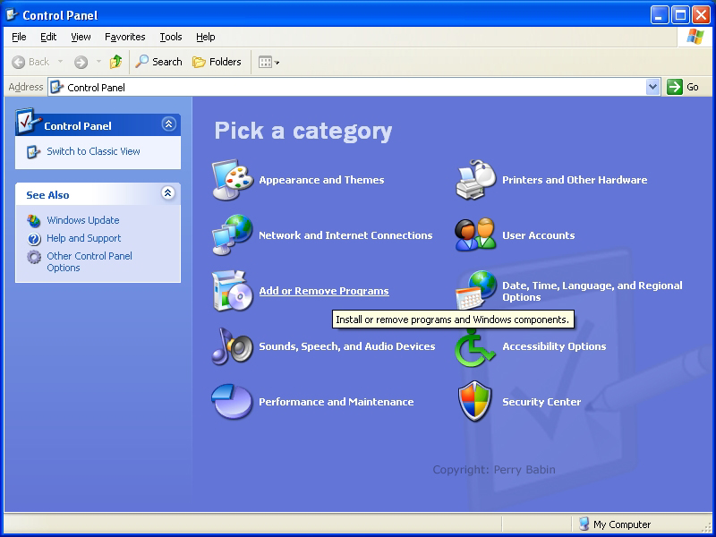This screenshot has height=537, width=716.
Task: Click the Windows flag logo in menu bar
Action: [x=695, y=37]
